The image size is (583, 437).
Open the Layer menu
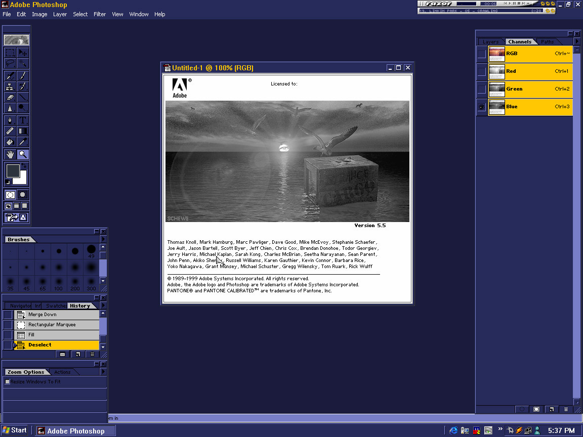tap(60, 14)
